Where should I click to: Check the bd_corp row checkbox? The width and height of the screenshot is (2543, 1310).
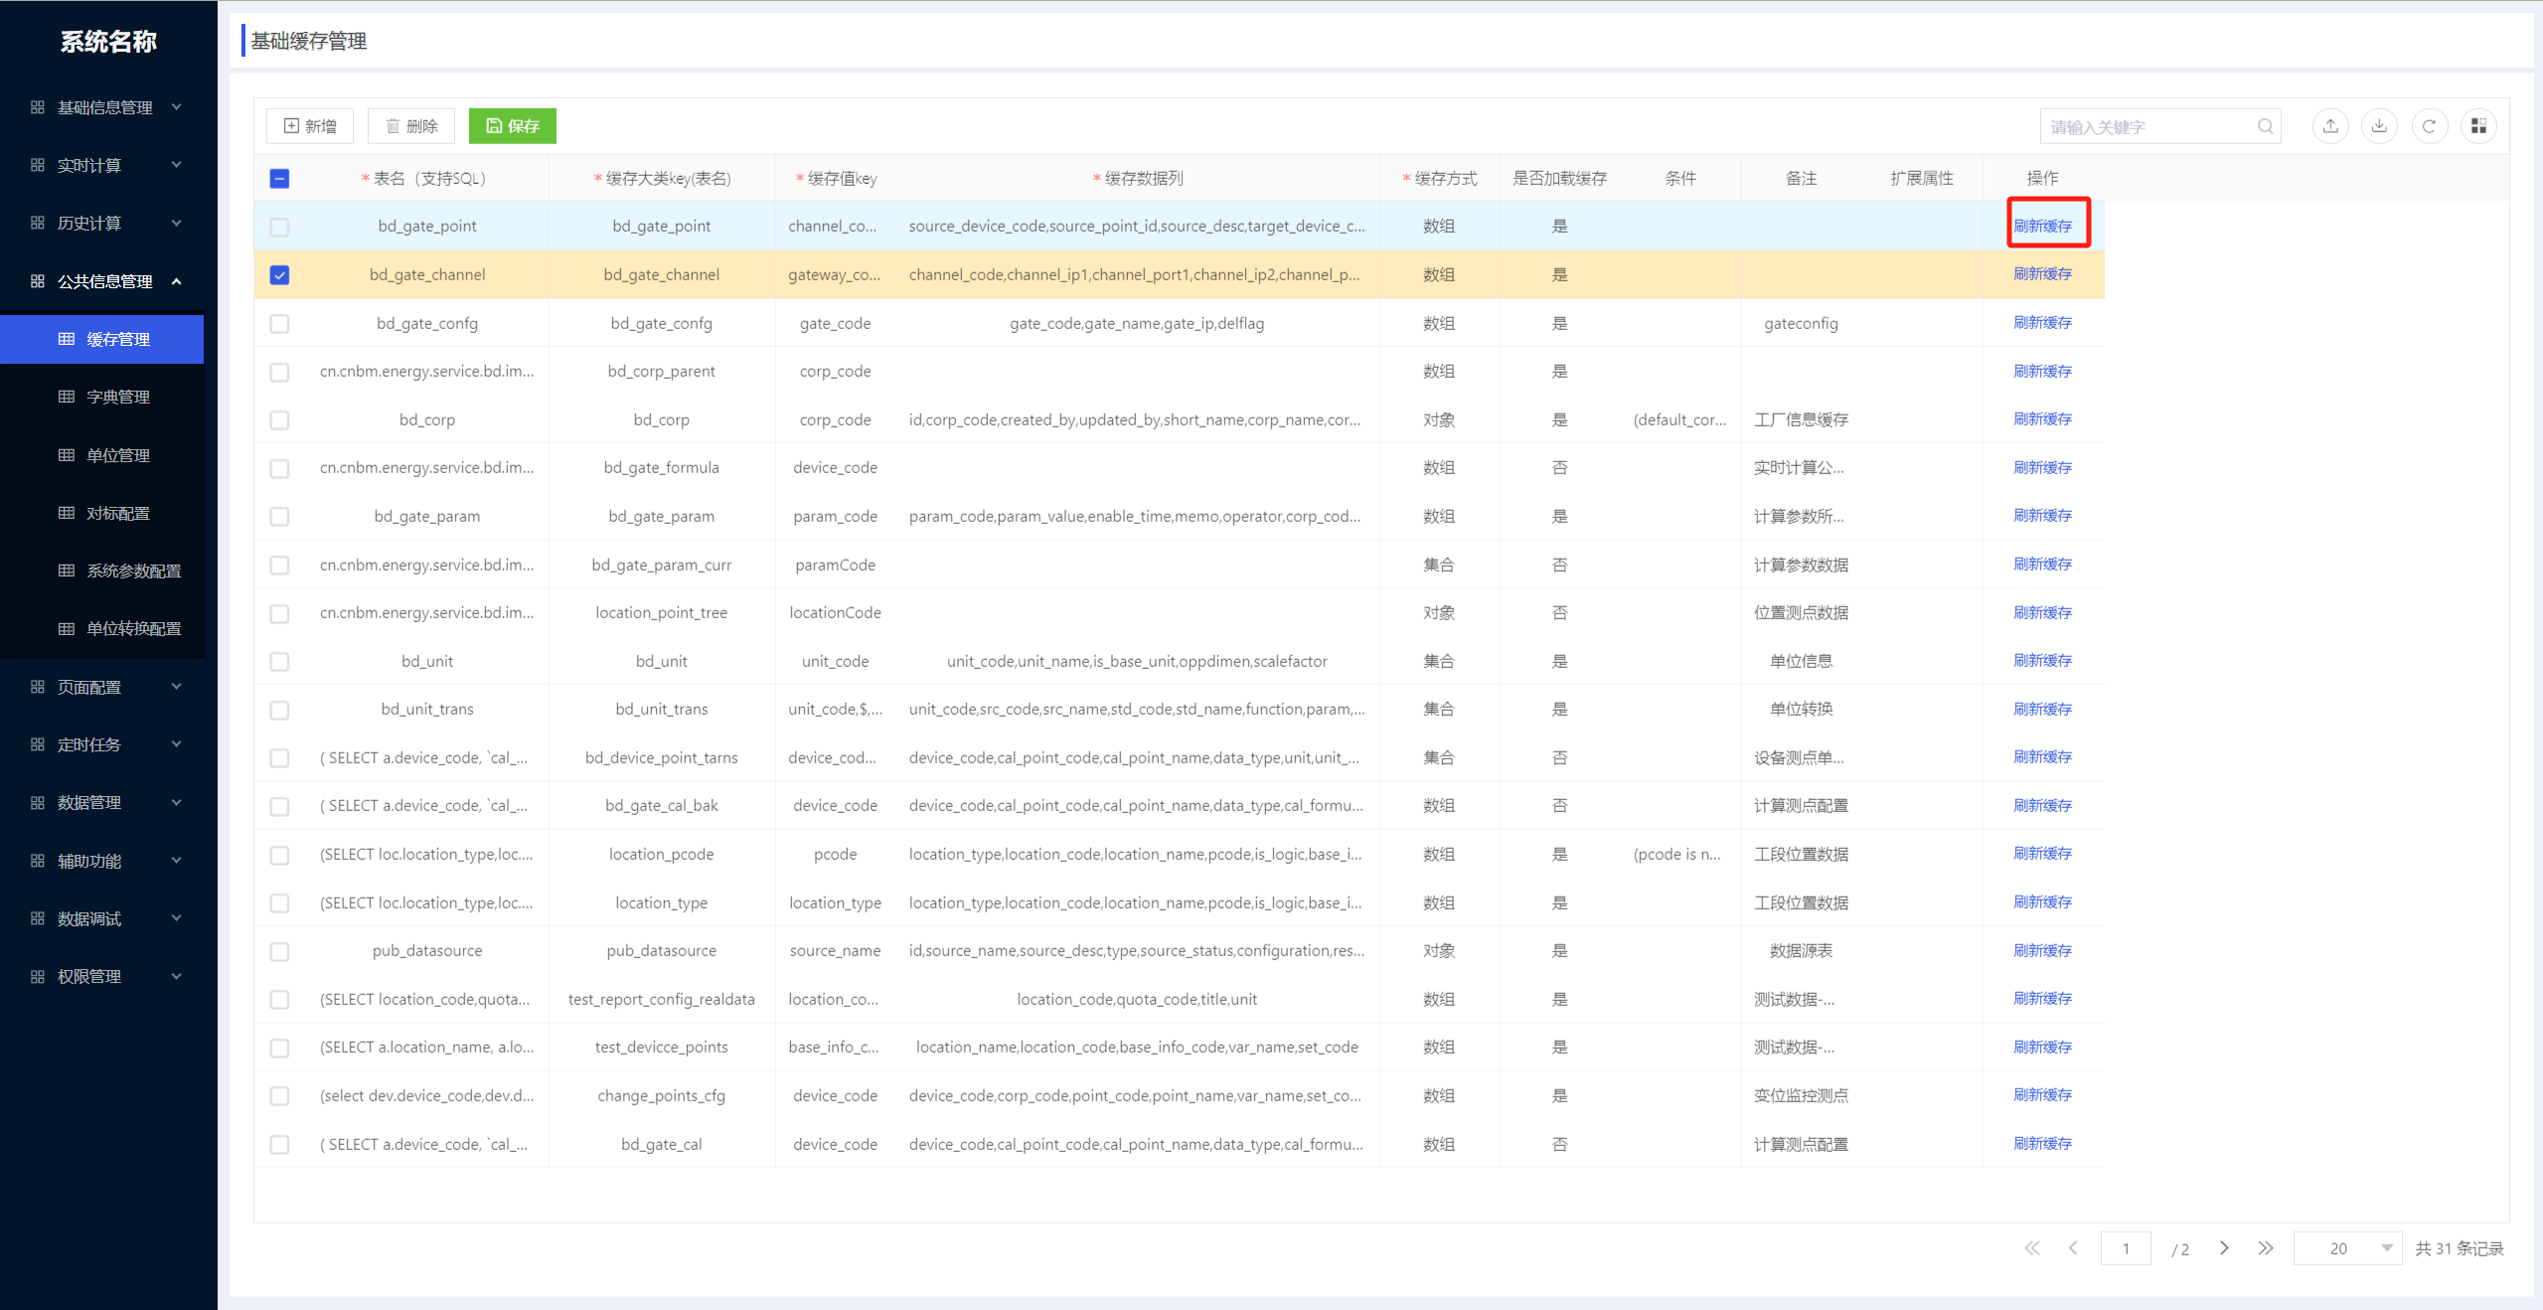279,420
